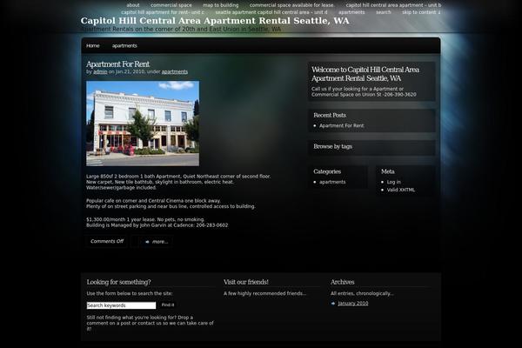
Task: Click the 'Browse by tags' heading
Action: [332, 146]
